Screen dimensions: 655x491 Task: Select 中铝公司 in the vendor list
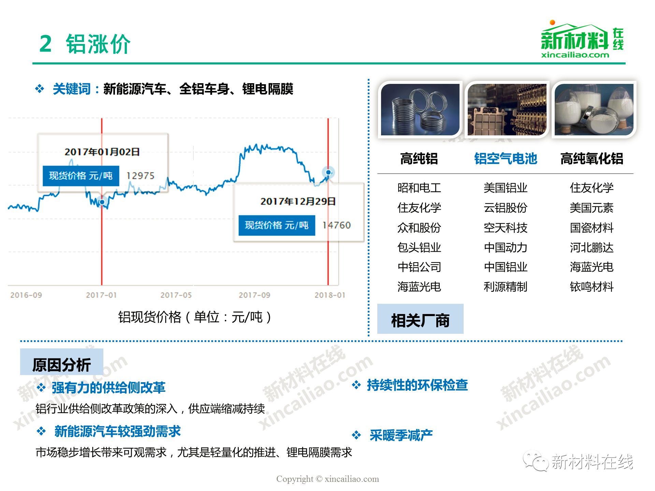(419, 267)
